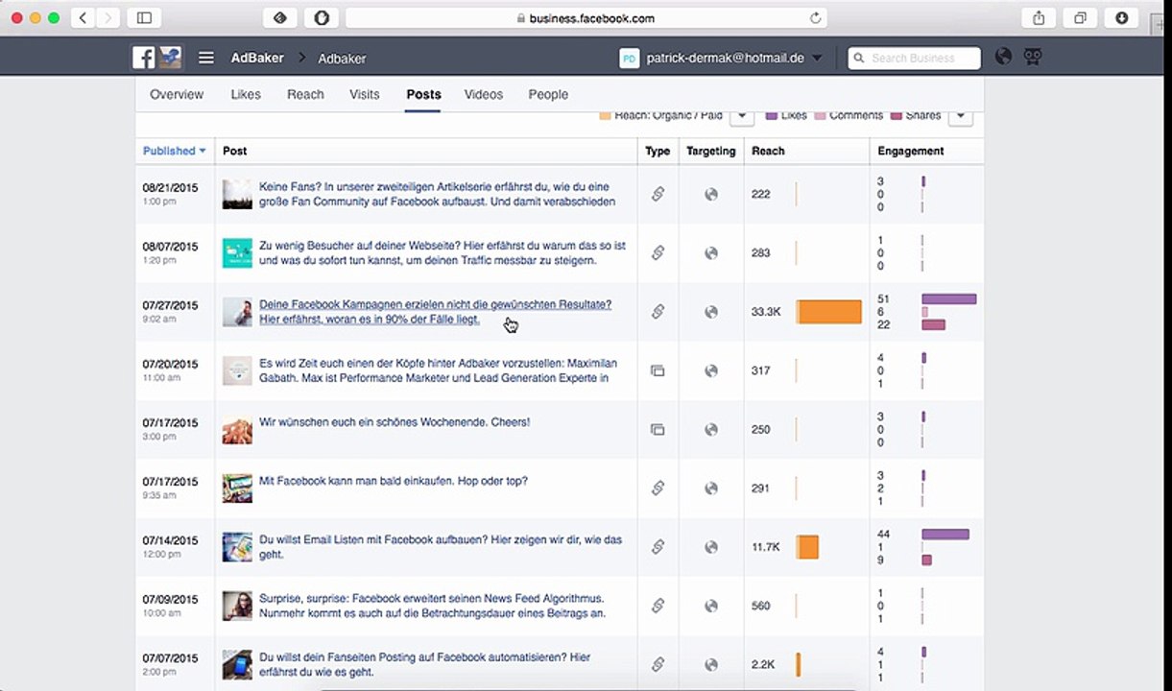Click targeting globe for 07/09/2015 post
The image size is (1172, 691).
(711, 606)
